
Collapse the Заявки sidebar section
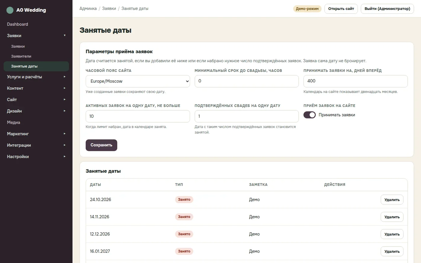point(36,35)
